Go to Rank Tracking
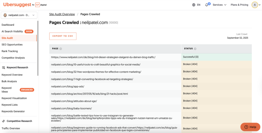The image size is (262, 133). pyautogui.click(x=10, y=51)
